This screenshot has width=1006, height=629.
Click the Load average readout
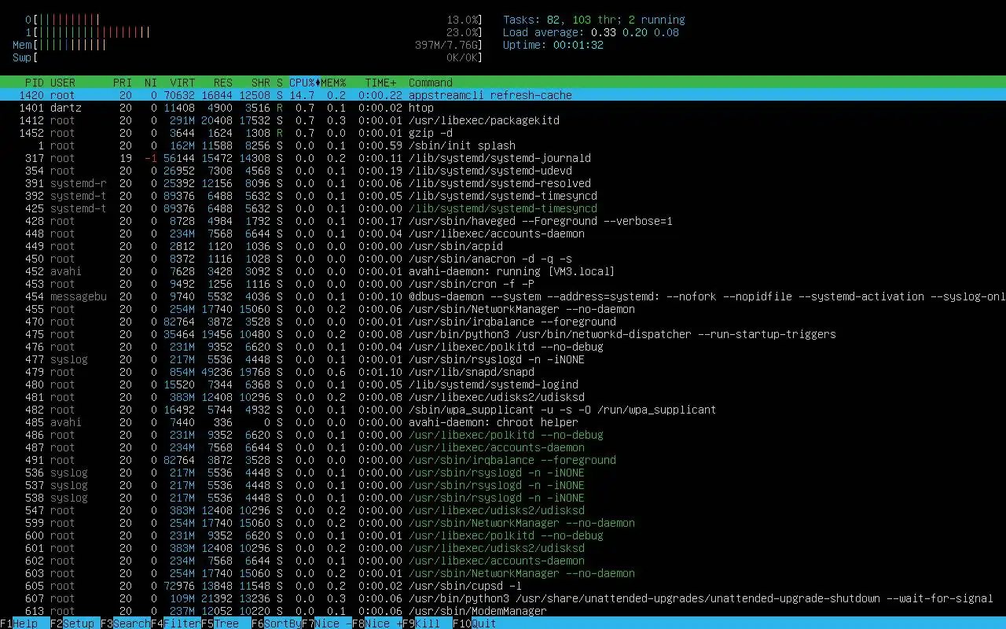click(591, 32)
